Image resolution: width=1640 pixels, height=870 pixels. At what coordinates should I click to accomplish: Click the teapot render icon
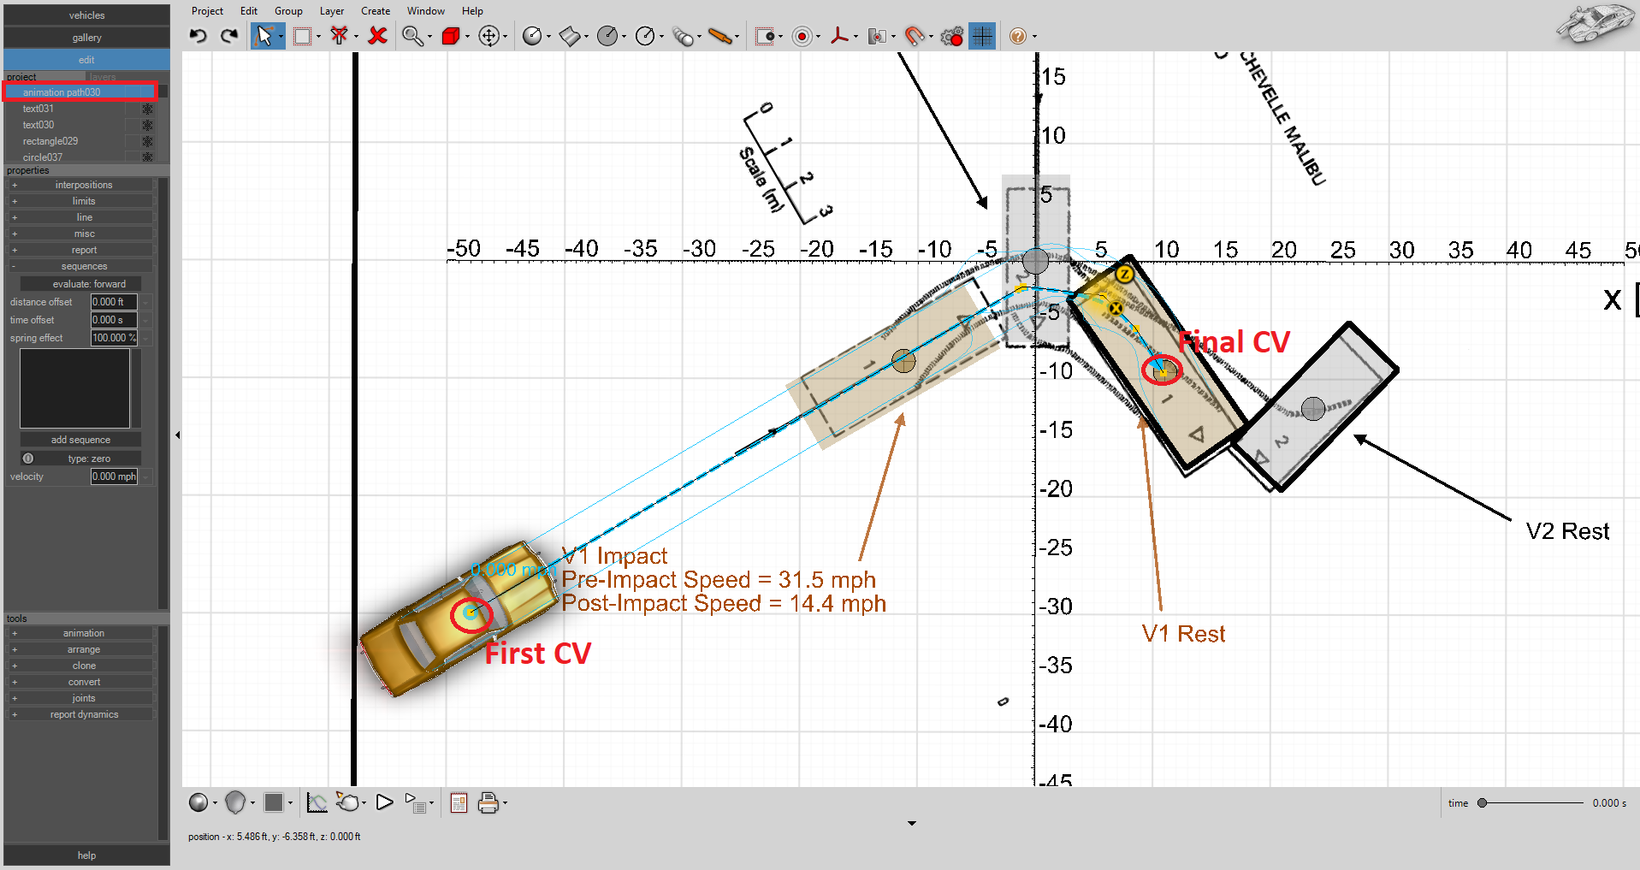348,802
